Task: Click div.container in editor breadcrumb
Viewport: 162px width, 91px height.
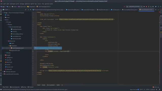Action: (x=51, y=85)
